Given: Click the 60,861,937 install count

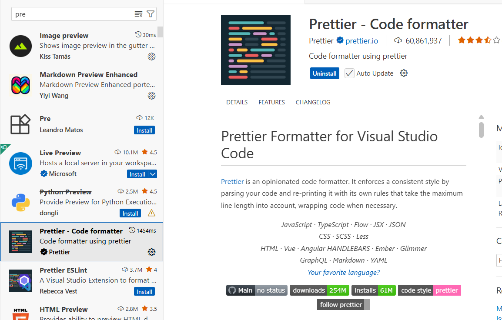Looking at the screenshot, I should [x=424, y=41].
